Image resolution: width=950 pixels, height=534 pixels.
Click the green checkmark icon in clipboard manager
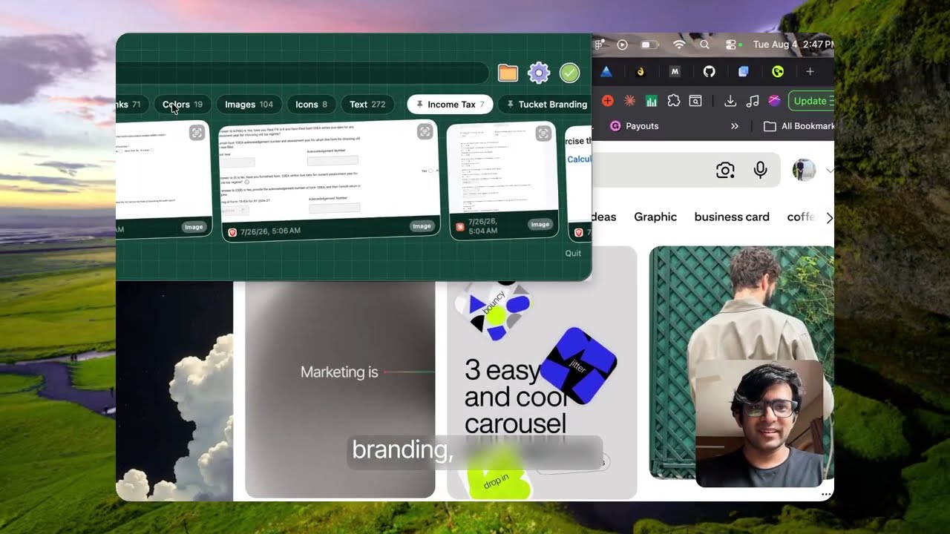click(x=569, y=73)
